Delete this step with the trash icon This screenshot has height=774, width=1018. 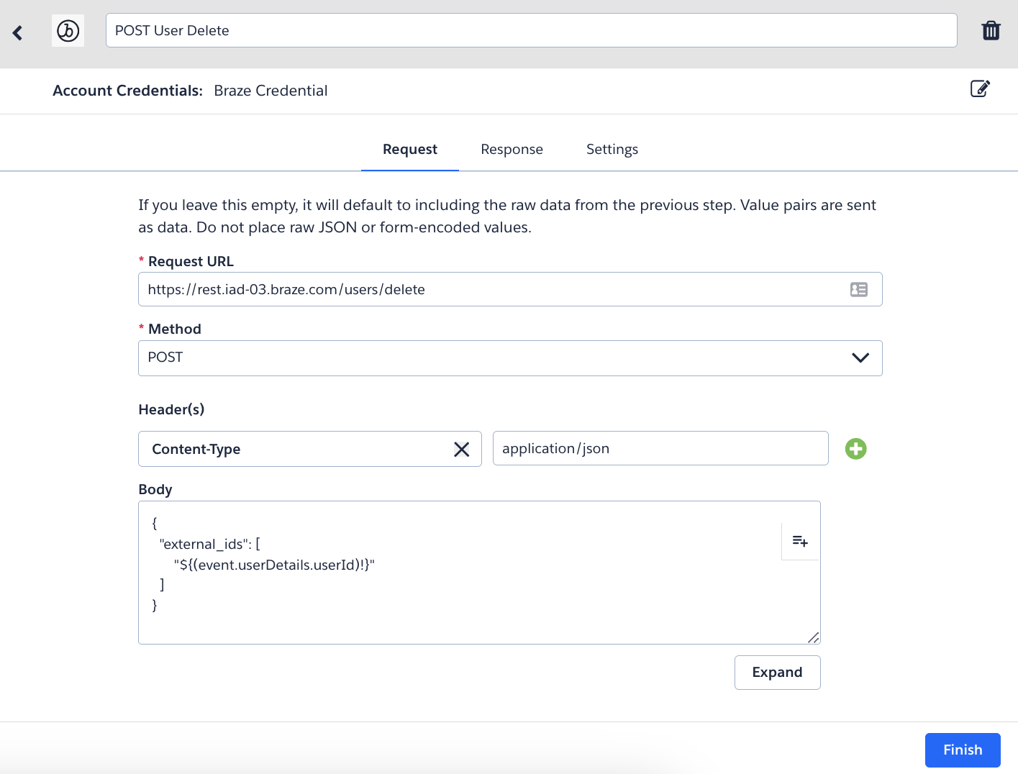[x=991, y=30]
